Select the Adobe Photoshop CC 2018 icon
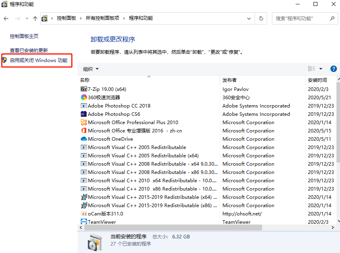Viewport: 340px width, 253px height. (84, 106)
